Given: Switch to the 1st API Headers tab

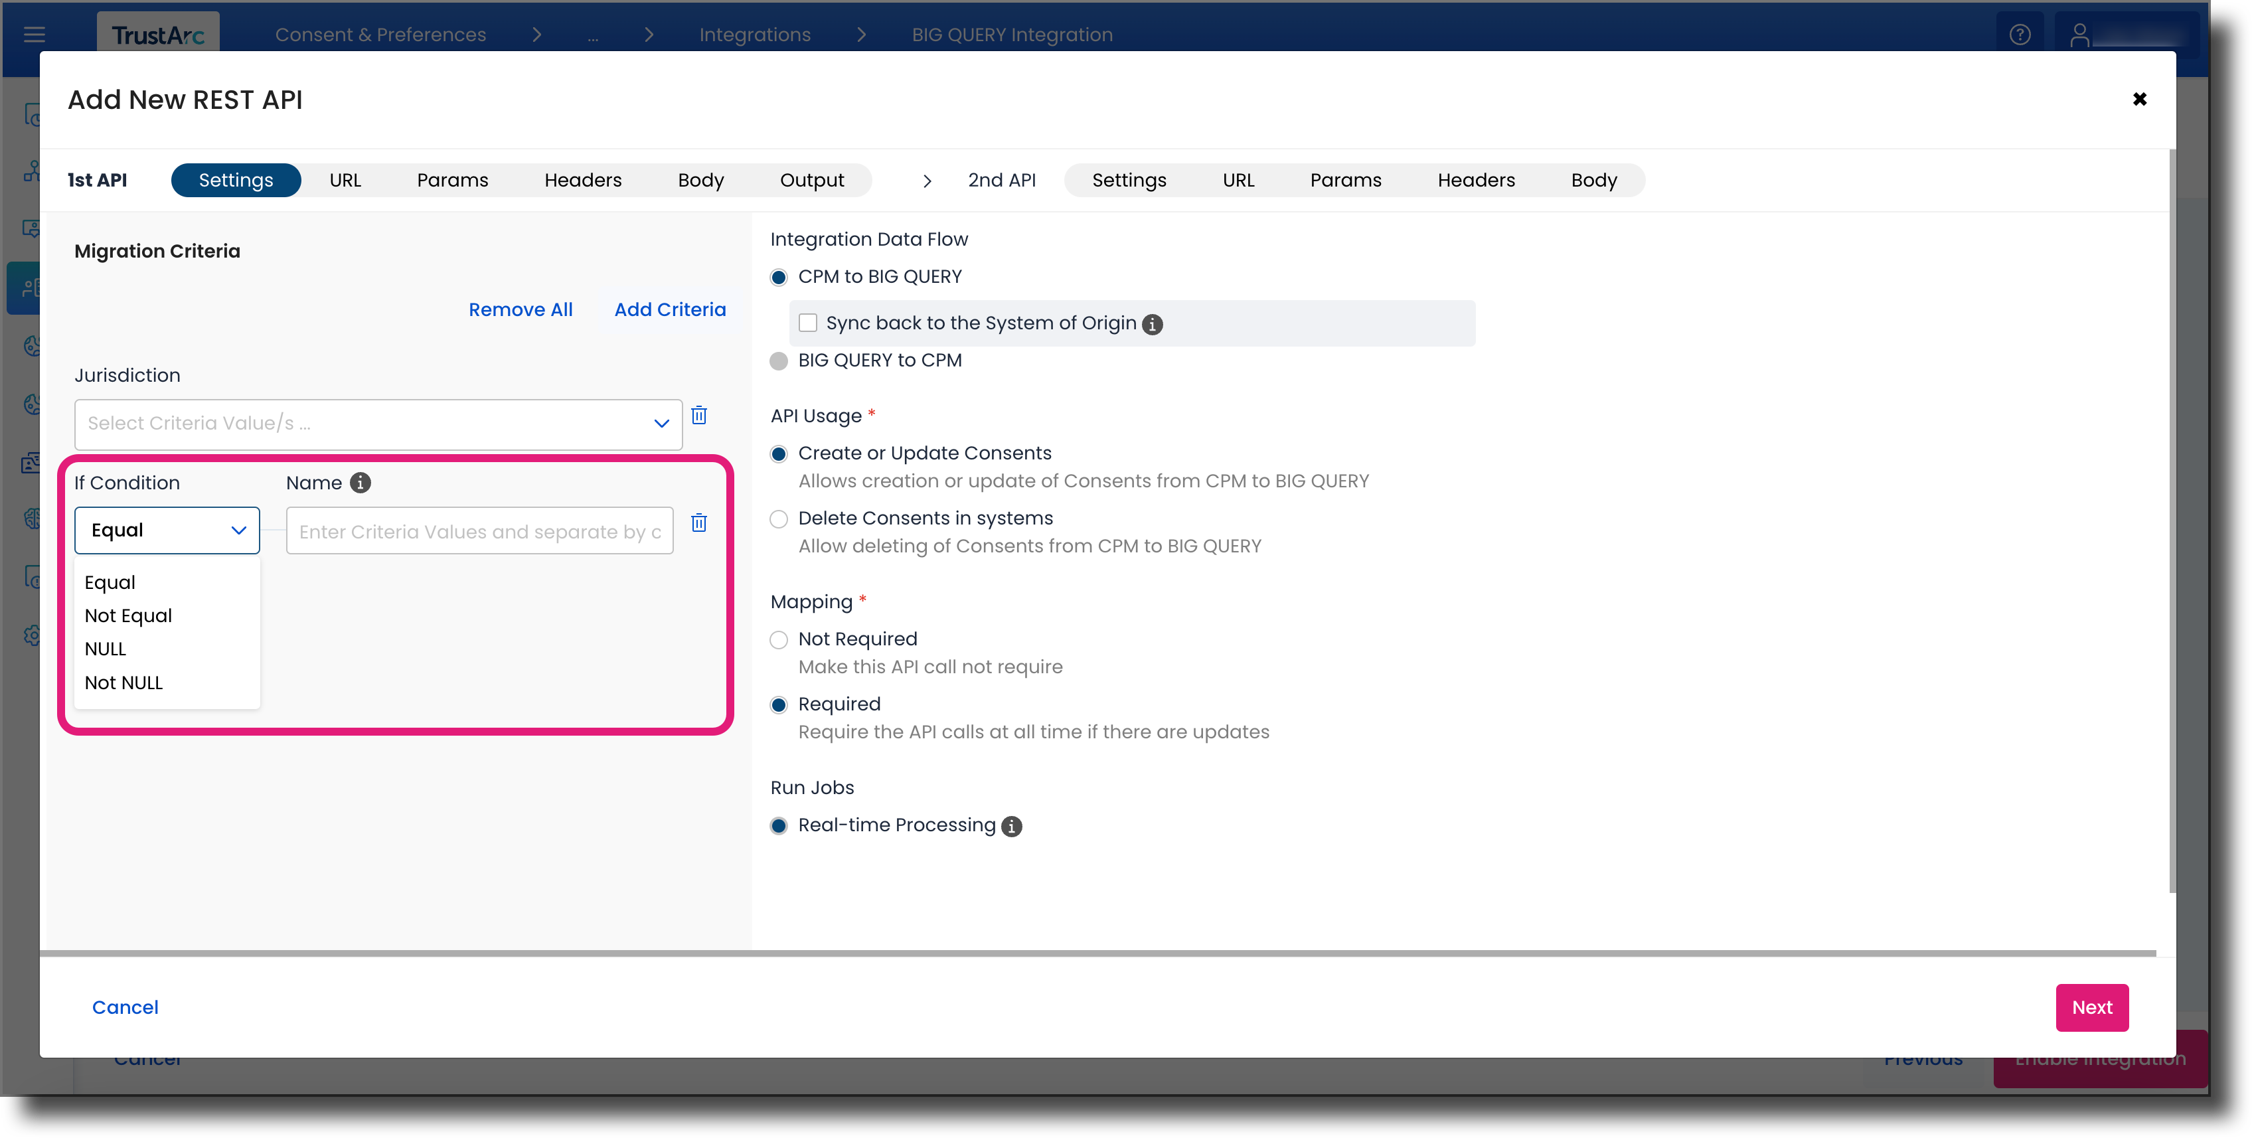Looking at the screenshot, I should [x=583, y=180].
